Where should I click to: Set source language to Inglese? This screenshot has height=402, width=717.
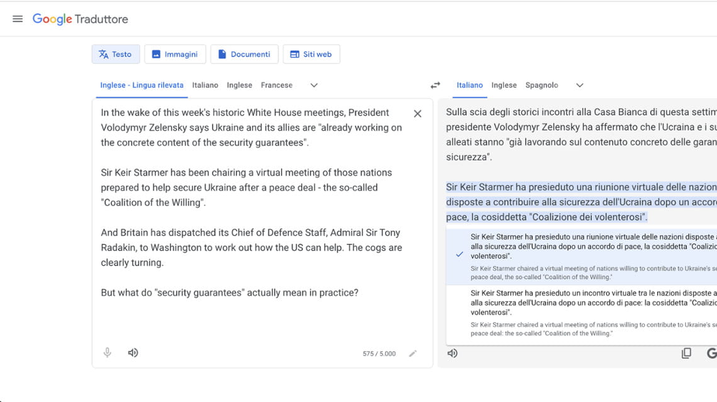(x=240, y=85)
